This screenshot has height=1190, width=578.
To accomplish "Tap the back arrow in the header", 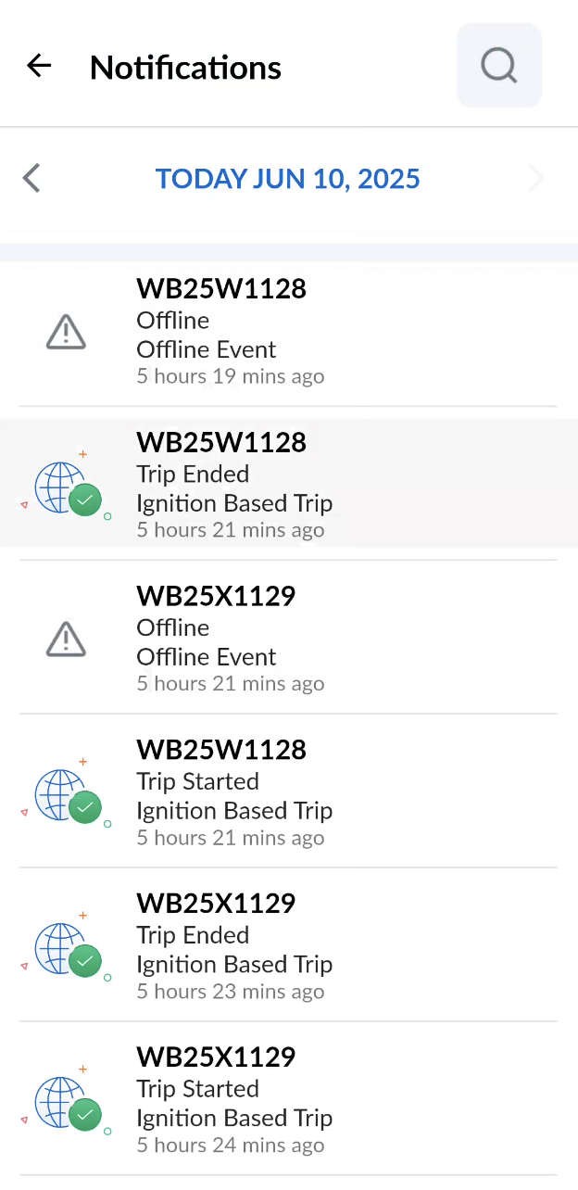I will tap(39, 66).
